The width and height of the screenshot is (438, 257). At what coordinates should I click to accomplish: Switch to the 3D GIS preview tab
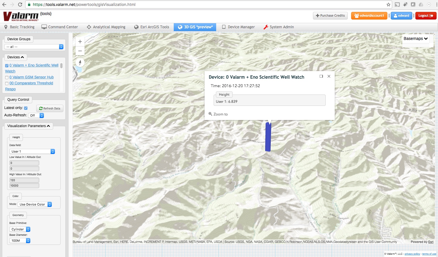[195, 27]
